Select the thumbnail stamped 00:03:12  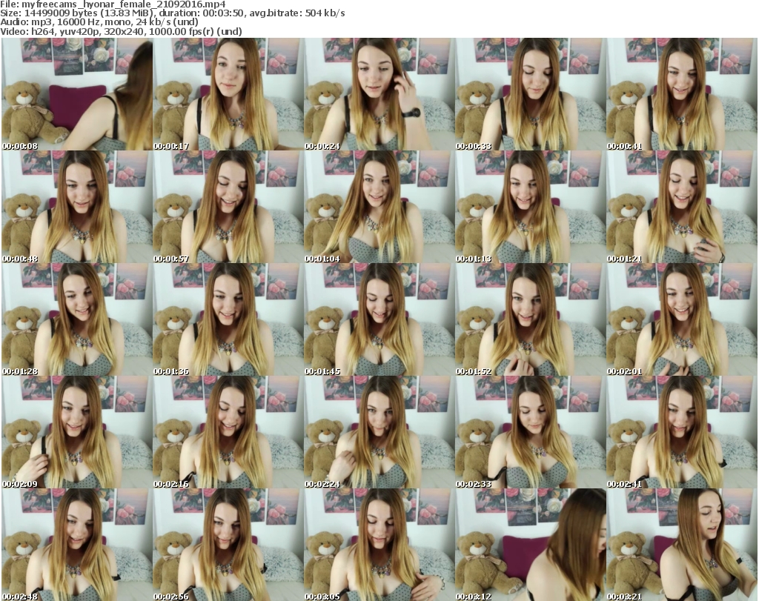531,545
